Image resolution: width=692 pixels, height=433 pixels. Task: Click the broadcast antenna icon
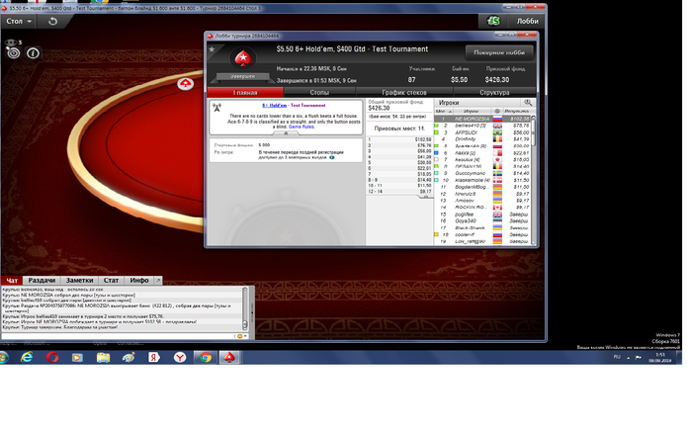click(216, 107)
